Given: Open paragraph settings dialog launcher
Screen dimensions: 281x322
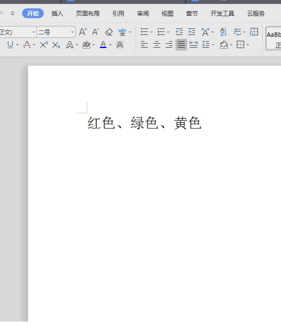Looking at the screenshot, I should [259, 53].
